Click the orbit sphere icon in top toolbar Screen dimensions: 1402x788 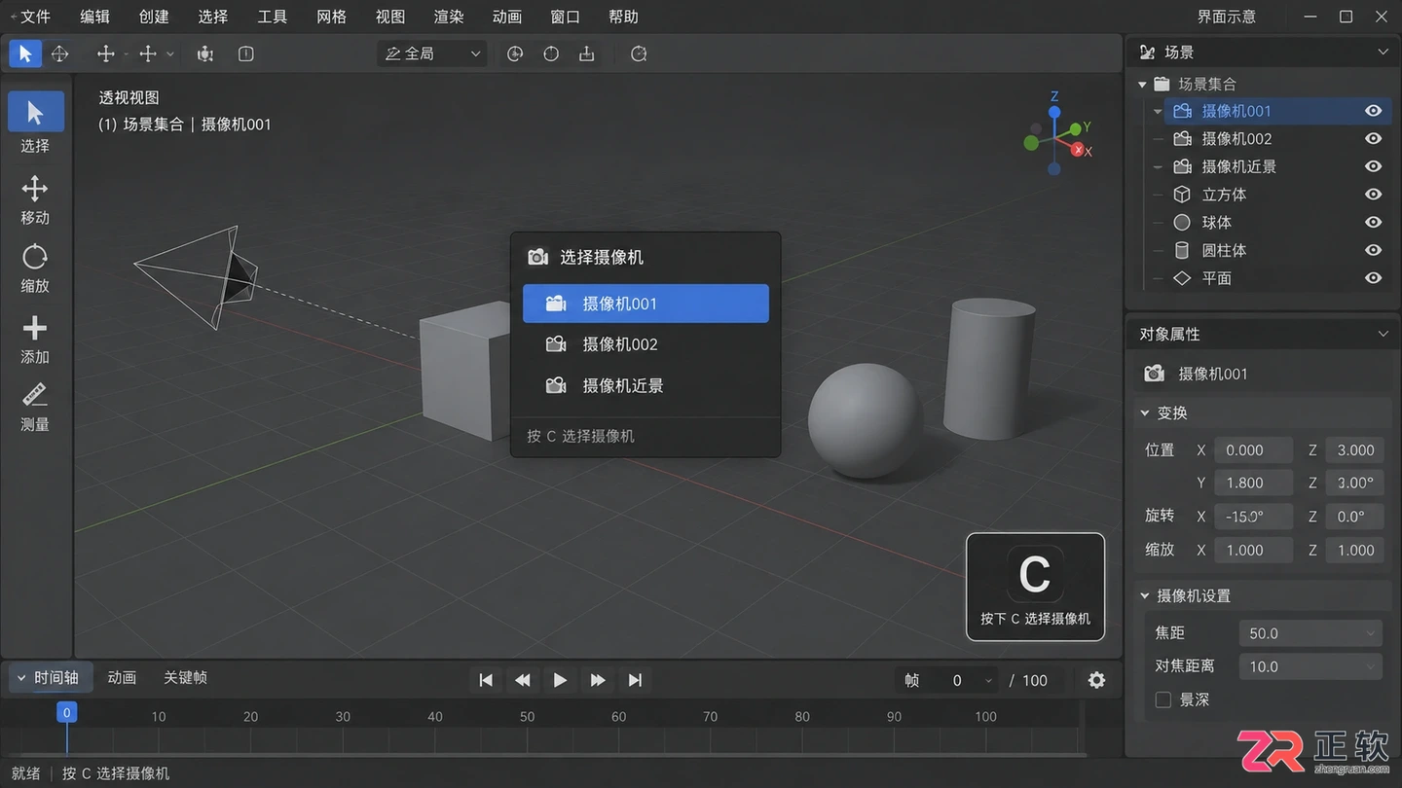tap(59, 54)
